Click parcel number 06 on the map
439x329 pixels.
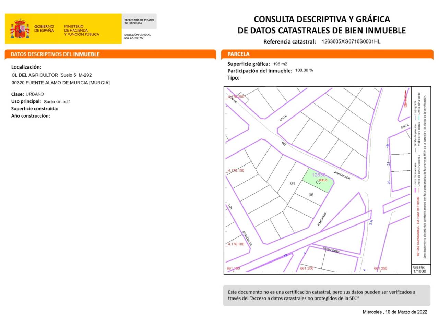(311, 195)
